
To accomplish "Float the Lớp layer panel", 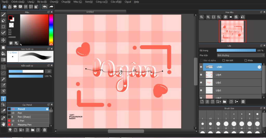I will (261, 46).
